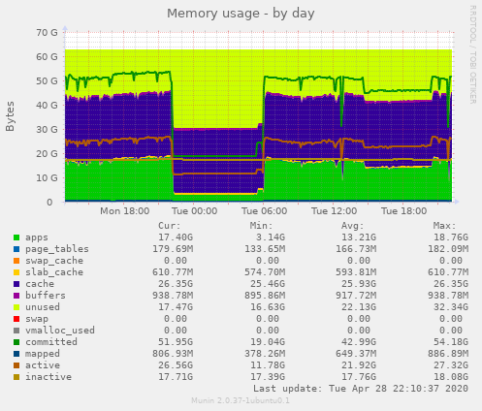Image resolution: width=482 pixels, height=411 pixels.
Task: Click the inactive olive legend swatch
Action: (x=16, y=377)
